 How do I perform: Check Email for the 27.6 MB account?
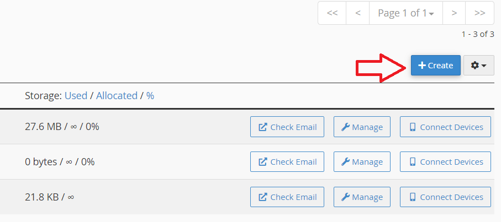pyautogui.click(x=287, y=127)
